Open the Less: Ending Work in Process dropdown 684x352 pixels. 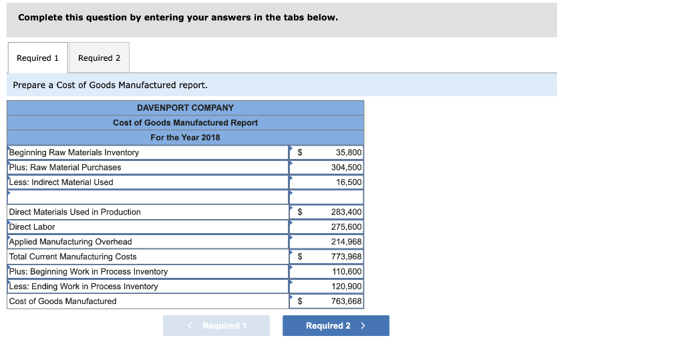[x=148, y=286]
